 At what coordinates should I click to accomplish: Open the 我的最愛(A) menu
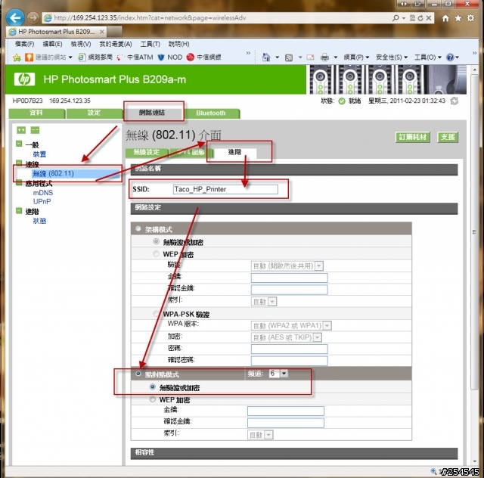[x=116, y=44]
